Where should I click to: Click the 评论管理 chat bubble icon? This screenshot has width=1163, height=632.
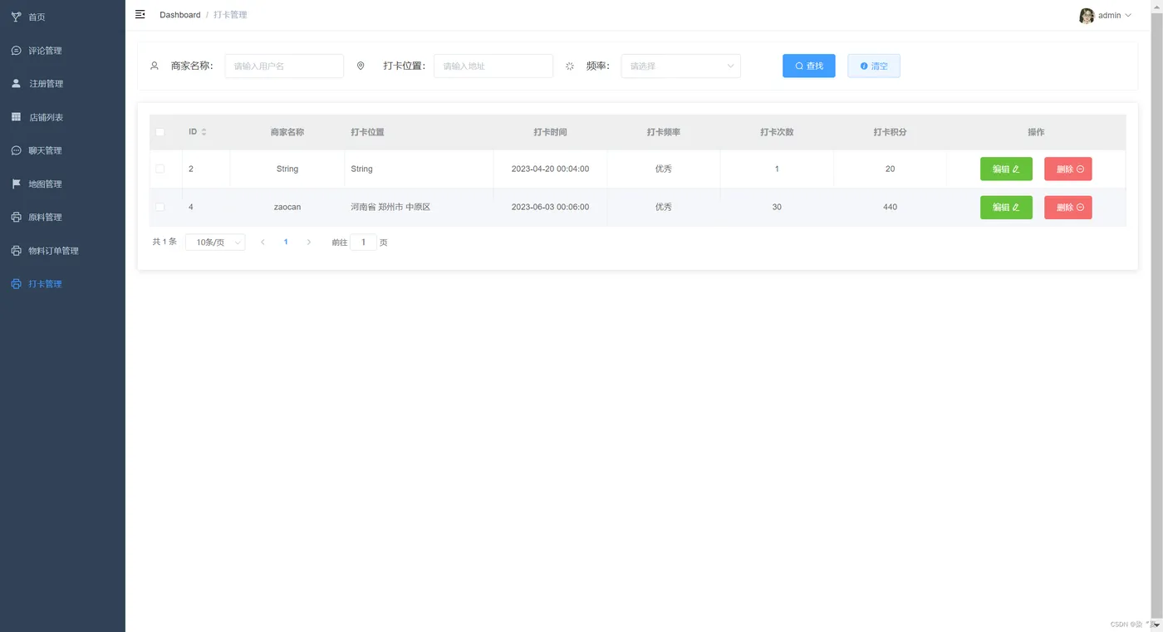tap(16, 51)
